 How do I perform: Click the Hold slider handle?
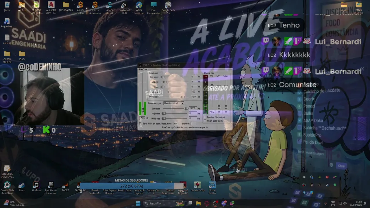[162, 87]
